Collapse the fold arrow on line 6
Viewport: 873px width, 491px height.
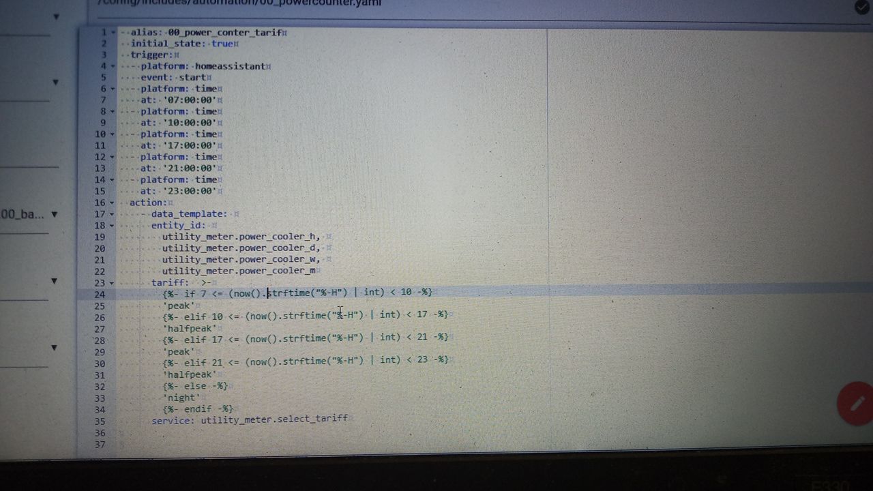[113, 89]
